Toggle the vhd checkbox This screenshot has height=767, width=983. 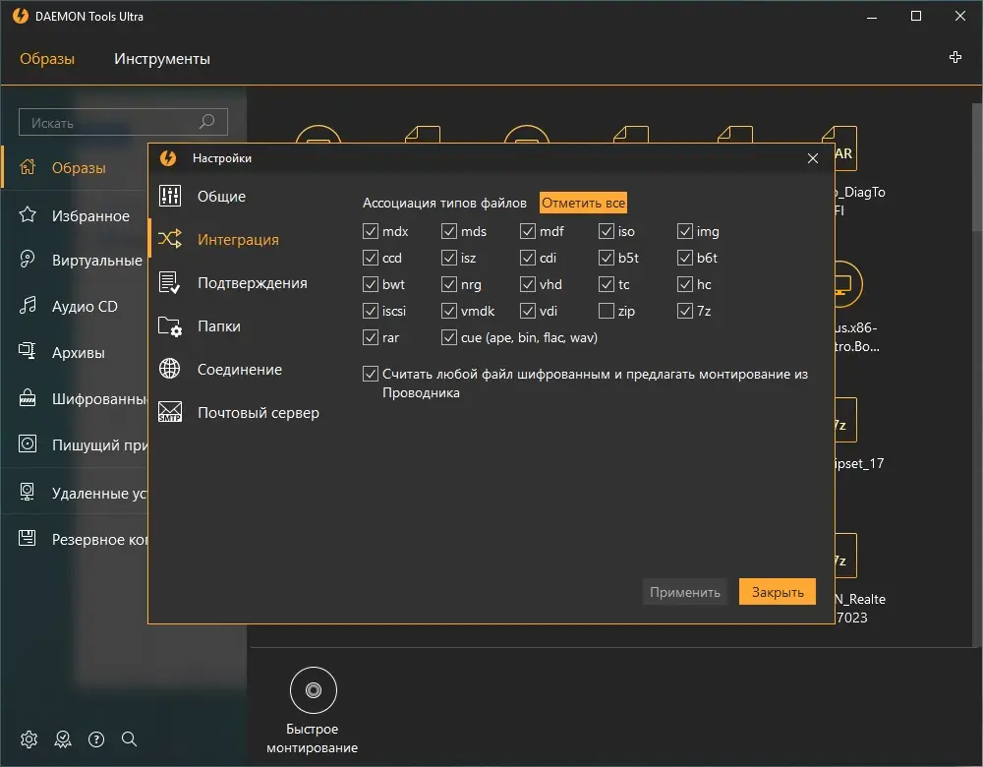pyautogui.click(x=528, y=285)
